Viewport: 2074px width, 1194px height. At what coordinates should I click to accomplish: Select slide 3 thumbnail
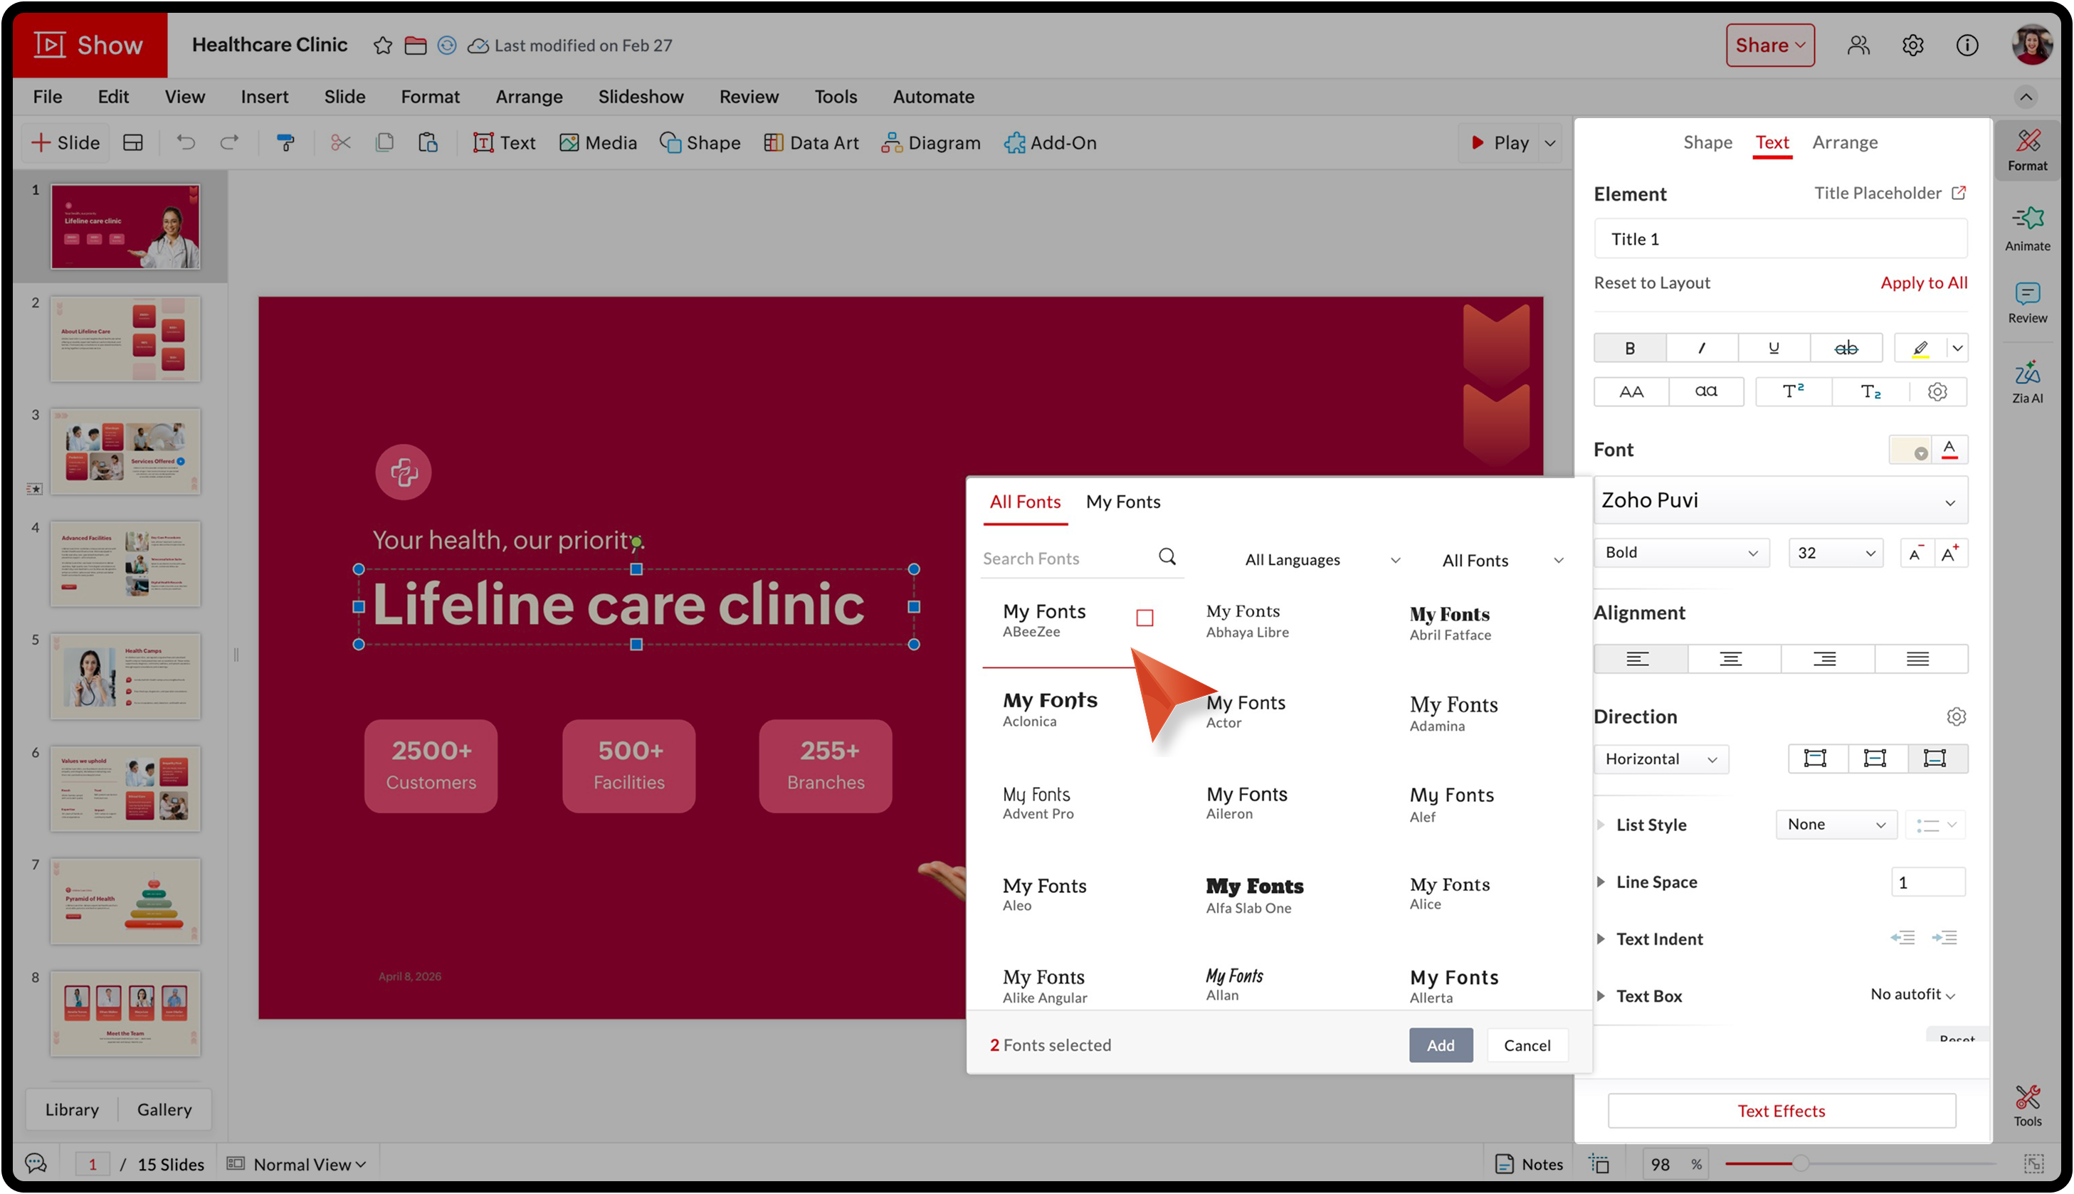point(125,452)
